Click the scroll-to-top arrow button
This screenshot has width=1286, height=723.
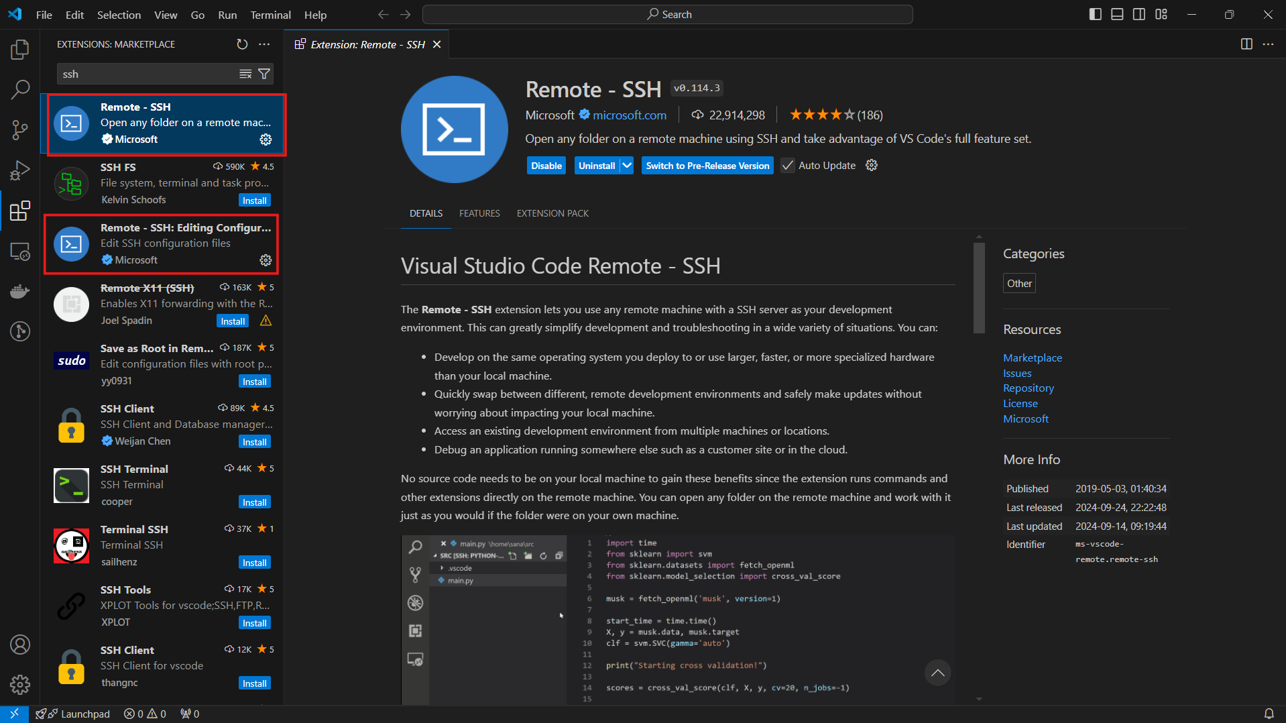[937, 673]
